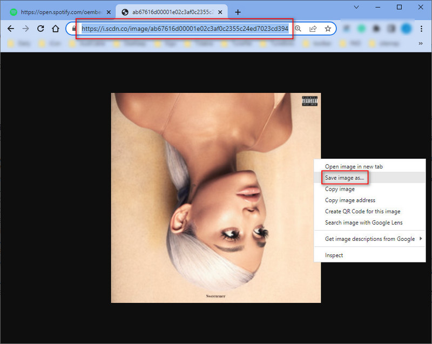Click the zoom magnifier icon in address bar
The height and width of the screenshot is (344, 432).
[x=298, y=29]
